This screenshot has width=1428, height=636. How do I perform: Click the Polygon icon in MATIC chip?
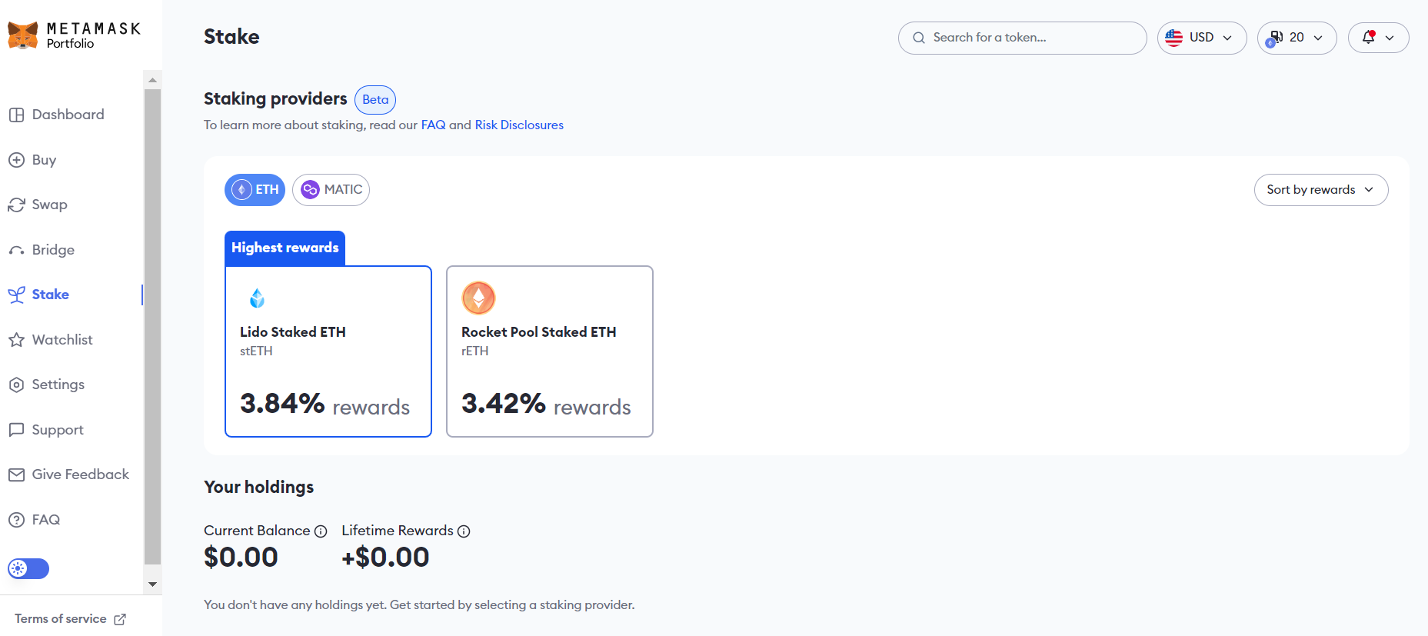coord(310,190)
